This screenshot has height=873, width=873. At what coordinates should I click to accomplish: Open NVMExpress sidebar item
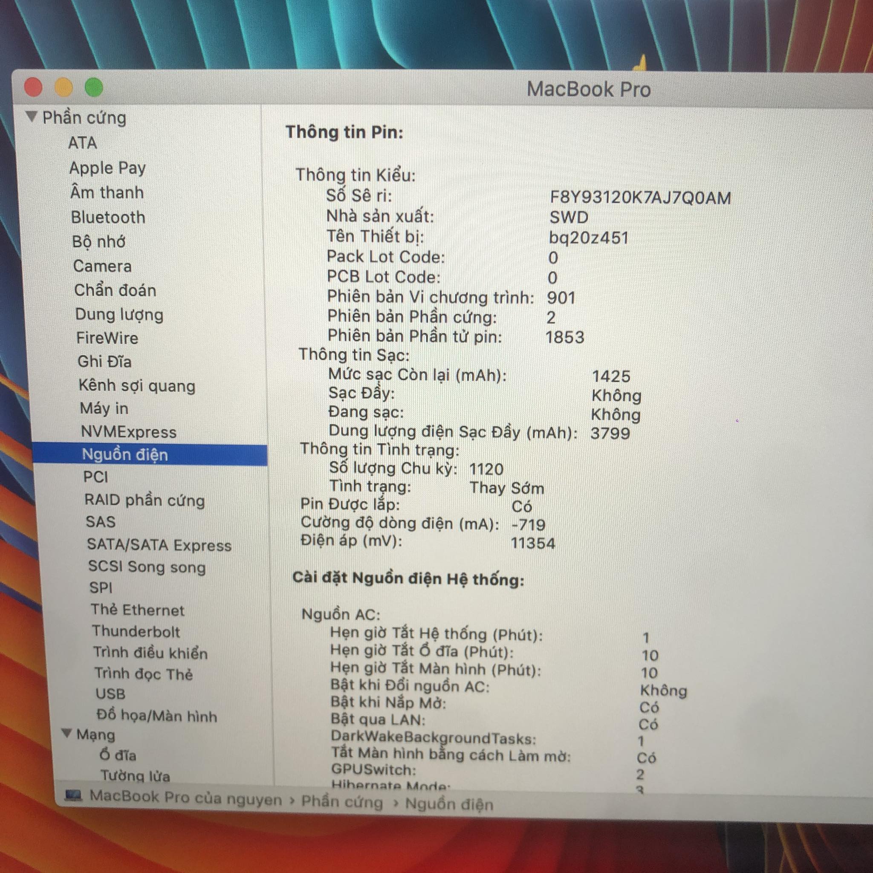(128, 432)
